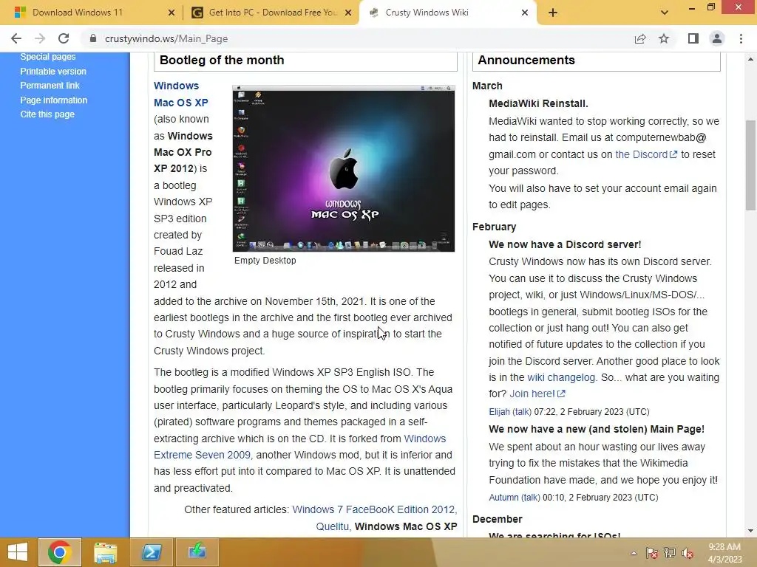Open the Windows 7 FaceBooK Edition 2012 link
The height and width of the screenshot is (567, 757).
(x=373, y=509)
